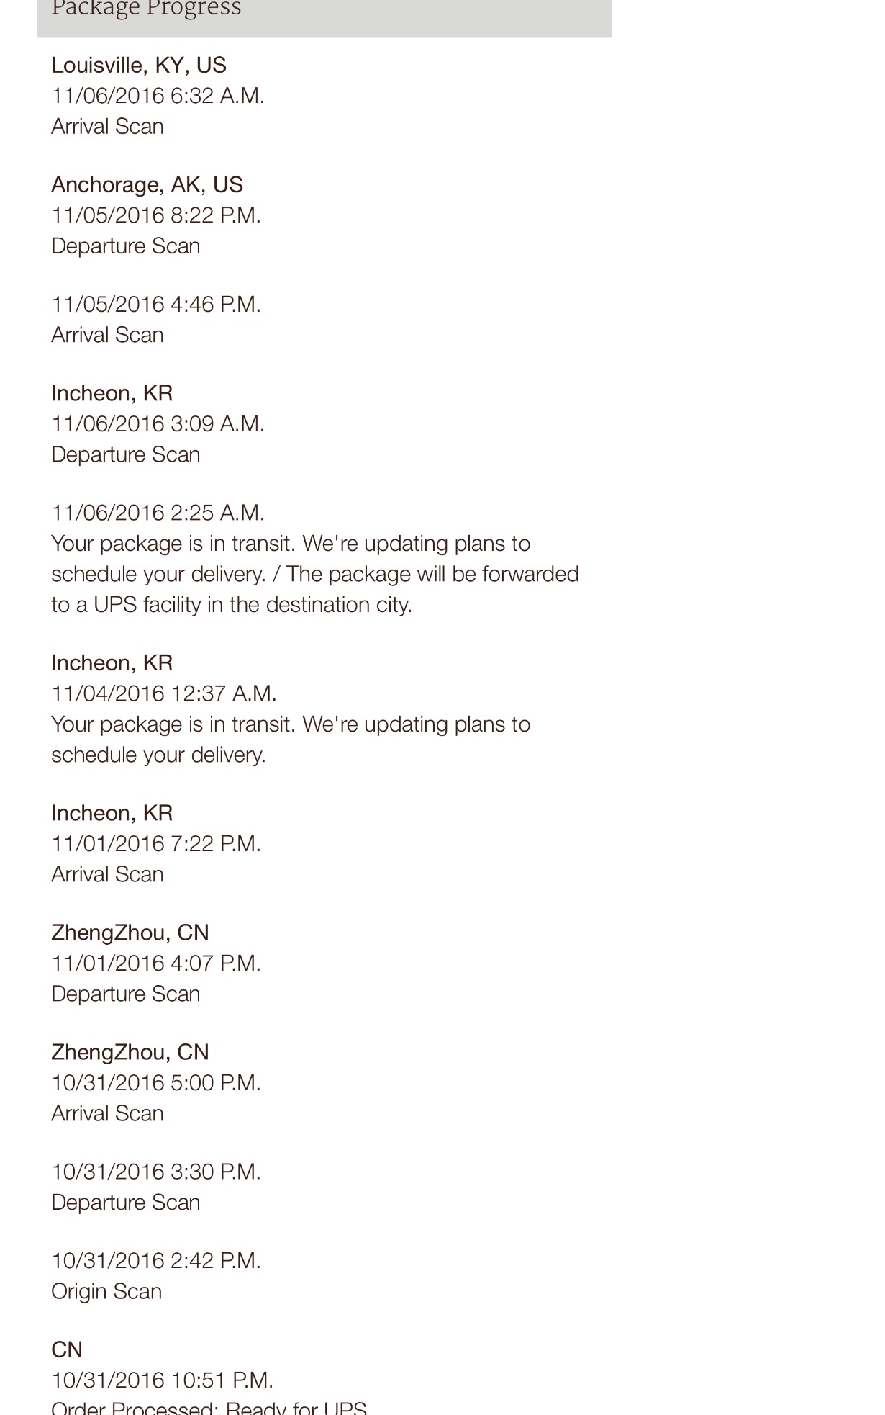
Task: Select the Anchorage, AK, US location entry
Action: pos(147,185)
